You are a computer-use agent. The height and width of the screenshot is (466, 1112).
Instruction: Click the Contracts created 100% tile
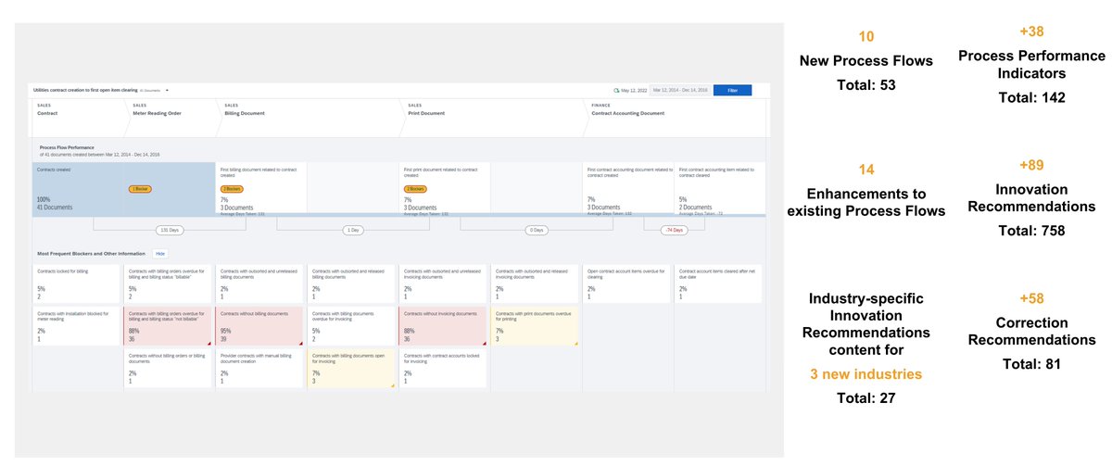click(x=78, y=189)
